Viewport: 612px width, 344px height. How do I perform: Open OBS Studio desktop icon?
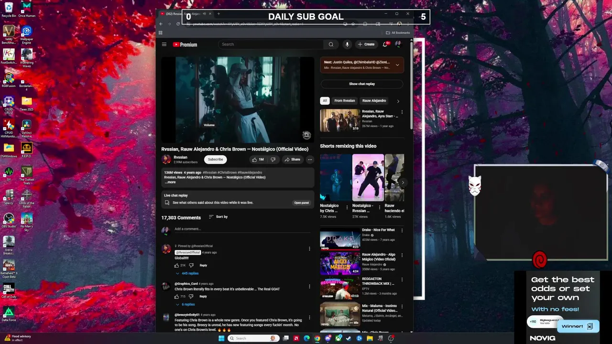9,220
